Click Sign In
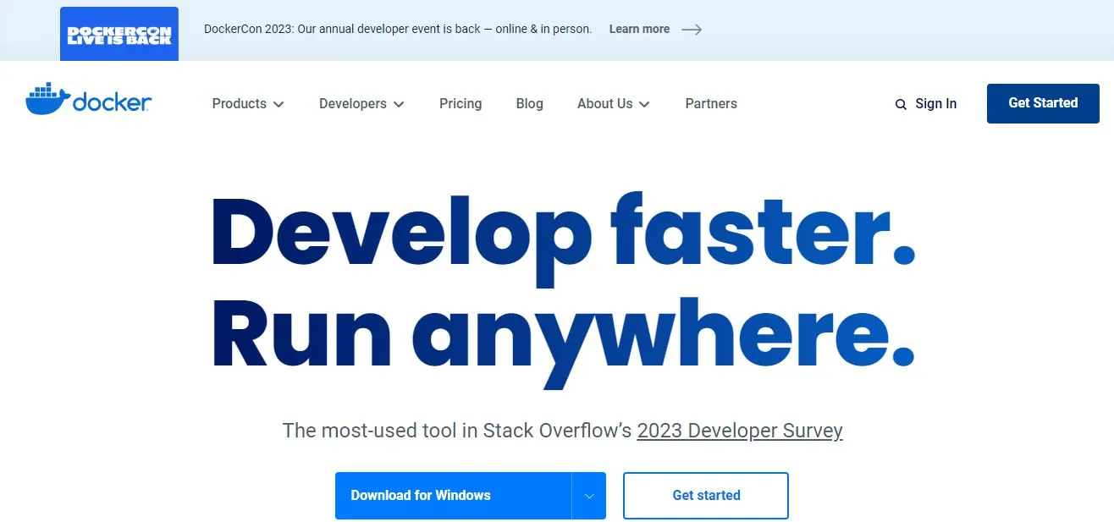Viewport: 1114px width, 522px height. pyautogui.click(x=935, y=103)
